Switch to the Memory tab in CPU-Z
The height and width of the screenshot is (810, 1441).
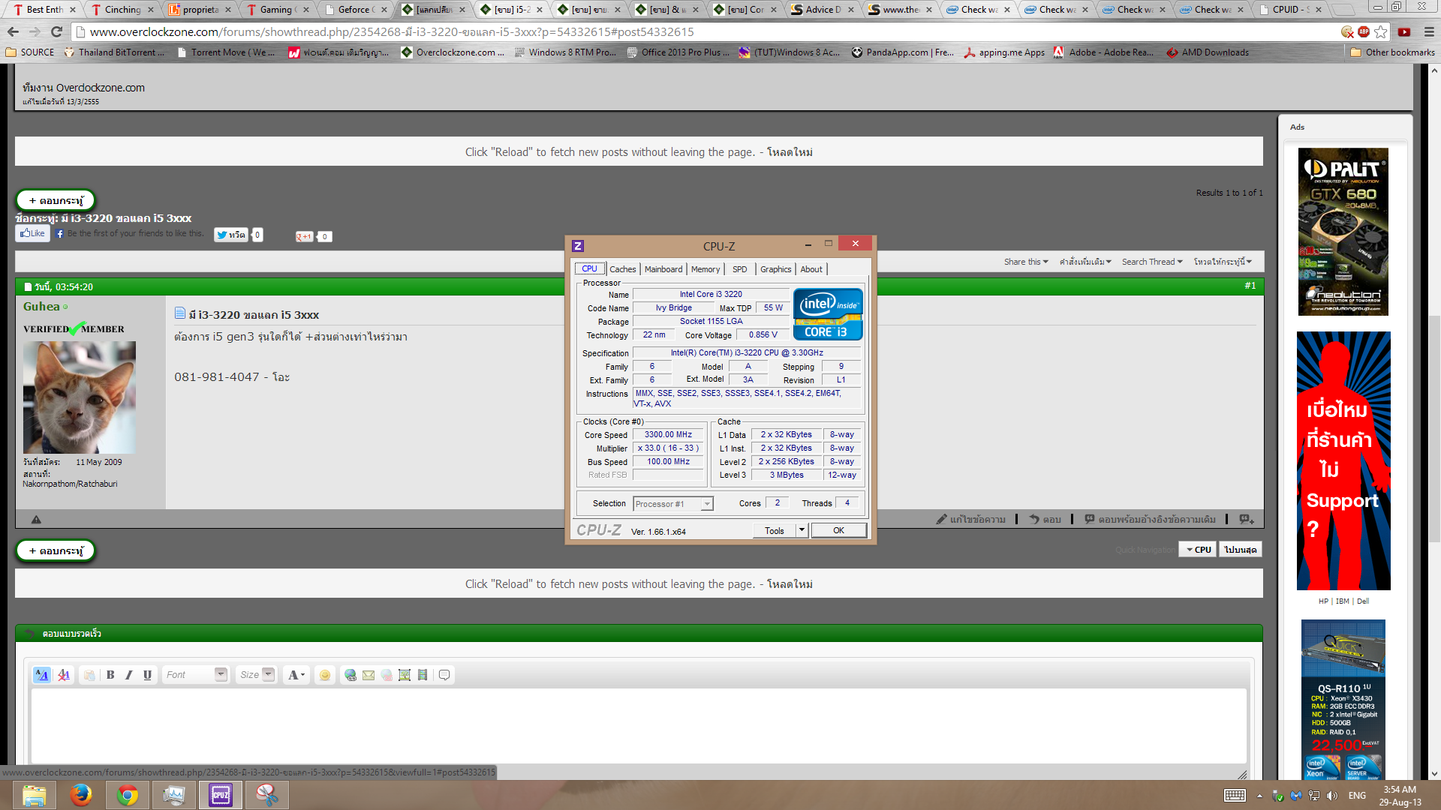coord(705,269)
